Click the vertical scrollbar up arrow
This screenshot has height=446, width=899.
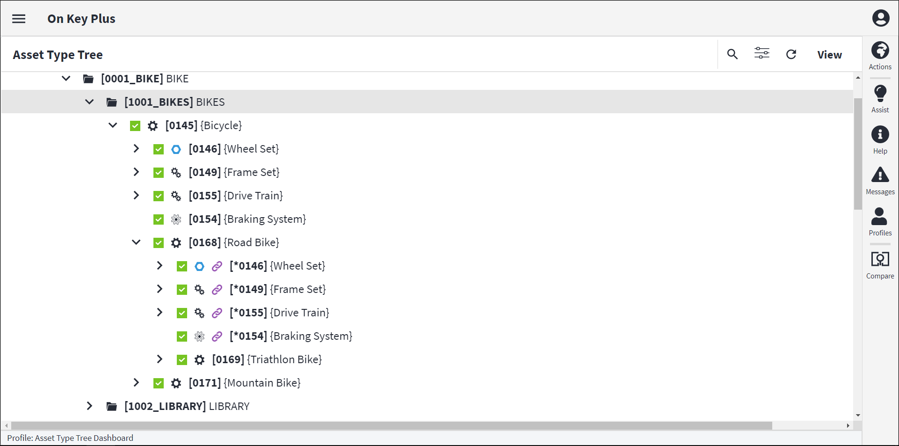(x=858, y=77)
